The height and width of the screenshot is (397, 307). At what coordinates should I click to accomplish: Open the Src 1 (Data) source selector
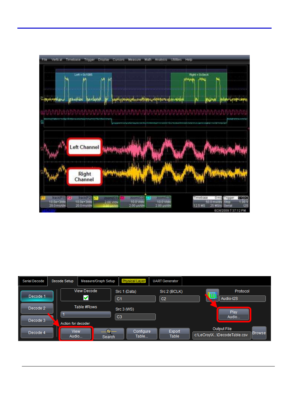pos(135,299)
